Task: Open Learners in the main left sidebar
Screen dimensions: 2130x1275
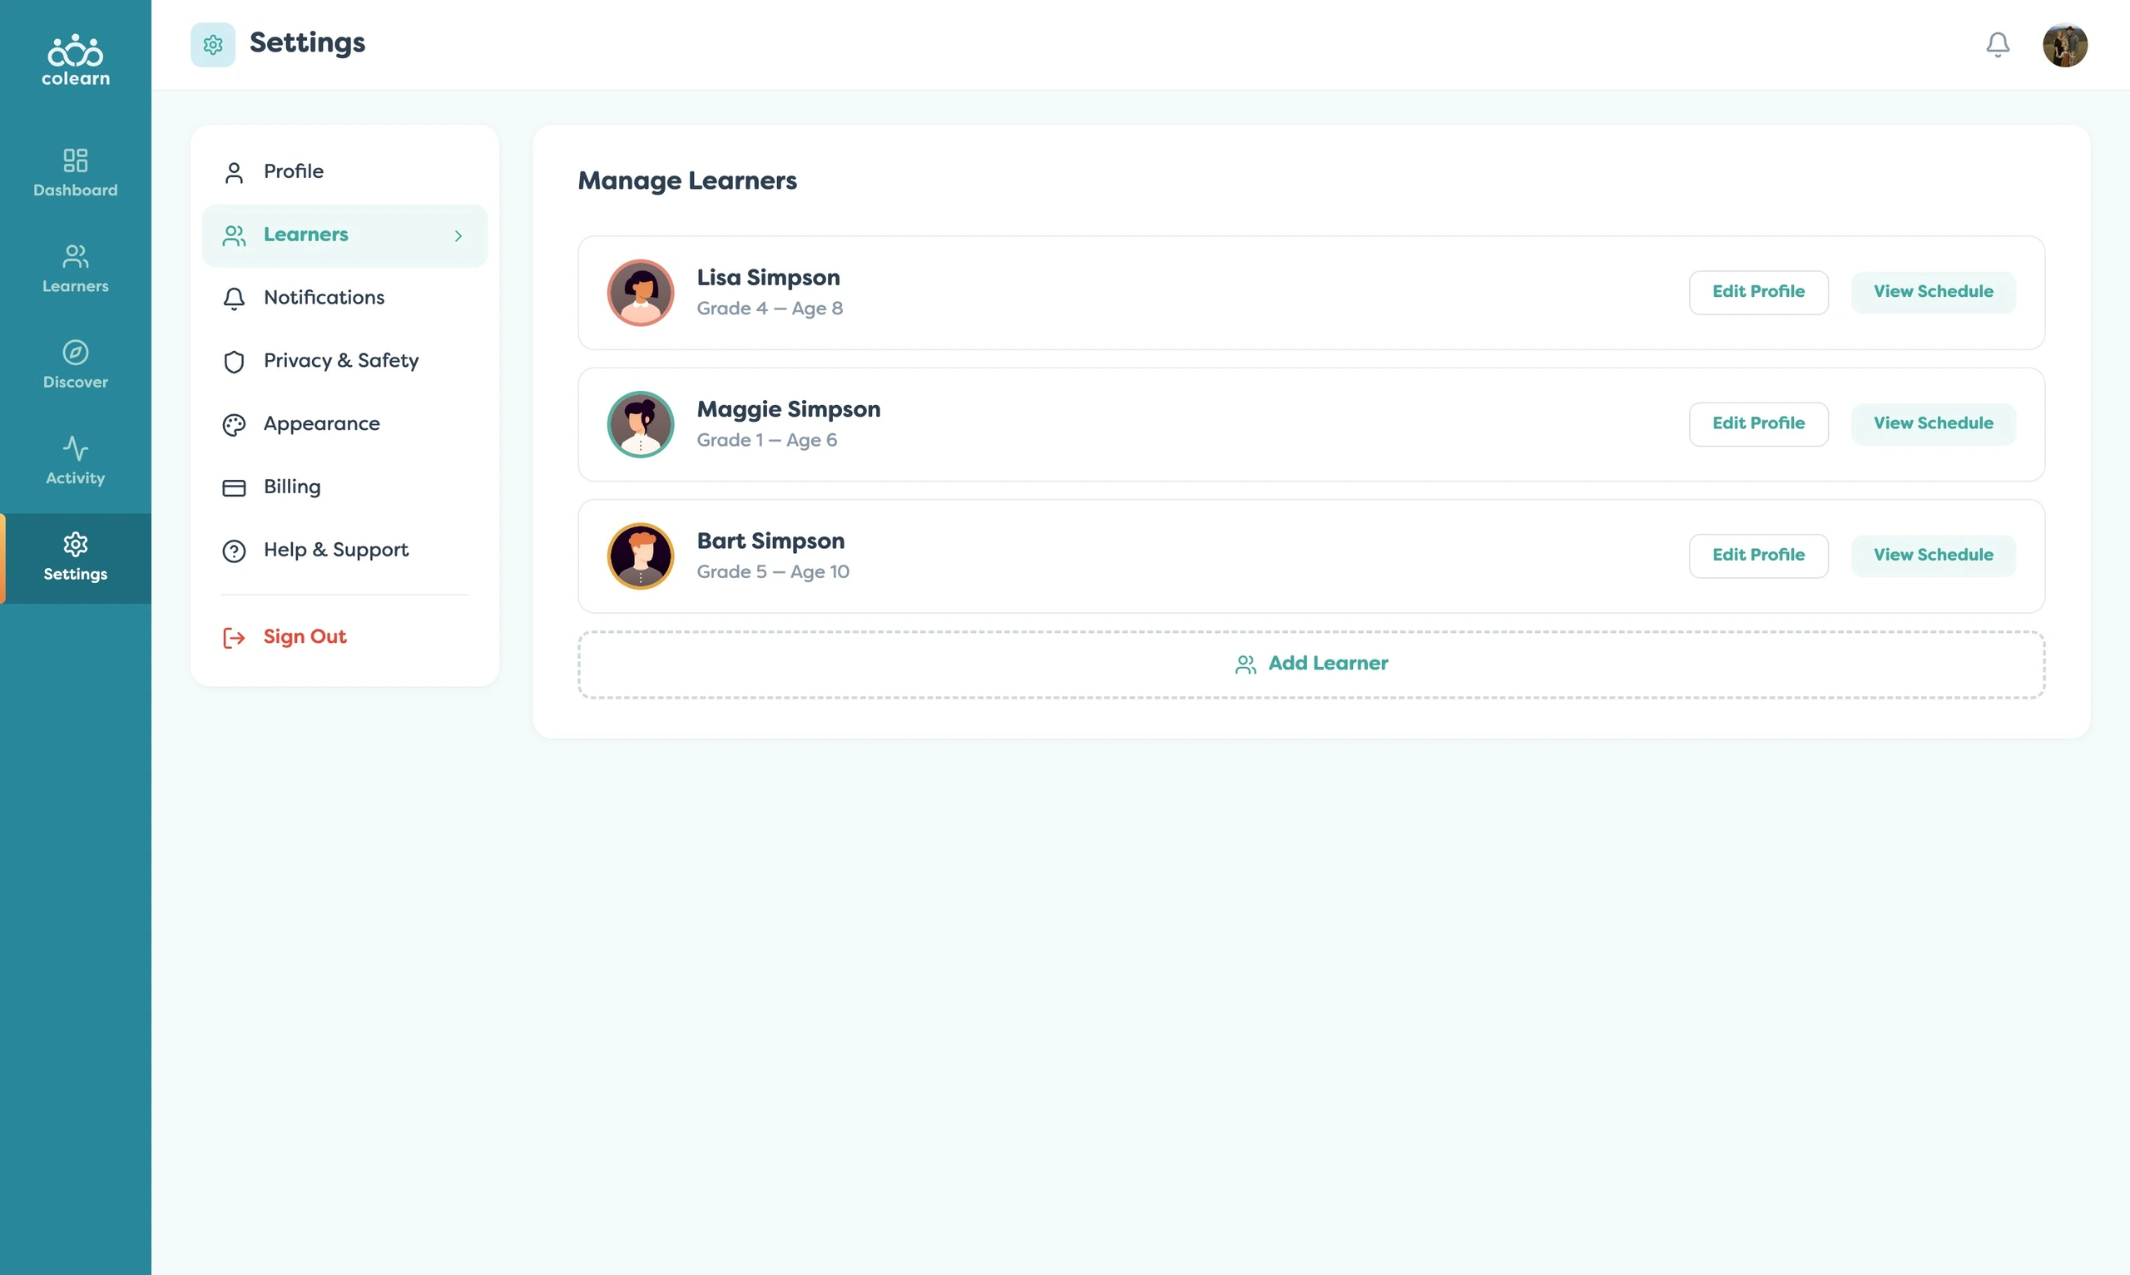Action: pos(76,269)
